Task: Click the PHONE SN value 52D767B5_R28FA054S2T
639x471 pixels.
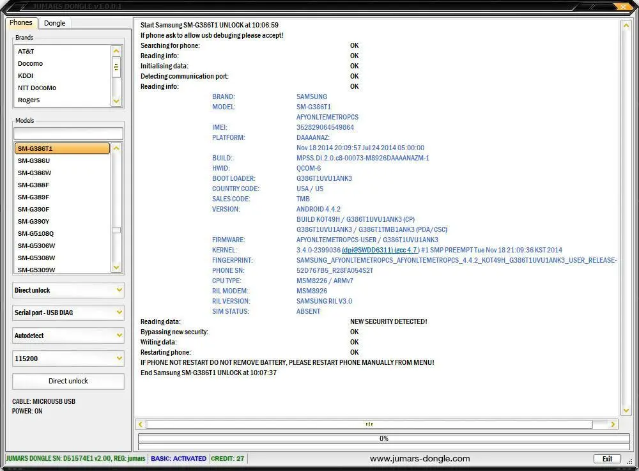Action: (335, 270)
